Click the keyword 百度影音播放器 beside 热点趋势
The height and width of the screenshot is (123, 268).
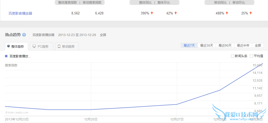[x=43, y=35]
